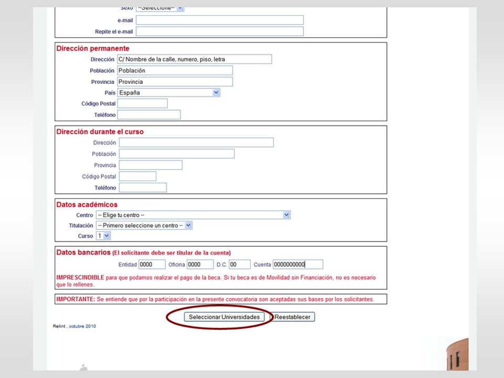Click Teléfono field under Dirección durante el curso

[x=143, y=187]
